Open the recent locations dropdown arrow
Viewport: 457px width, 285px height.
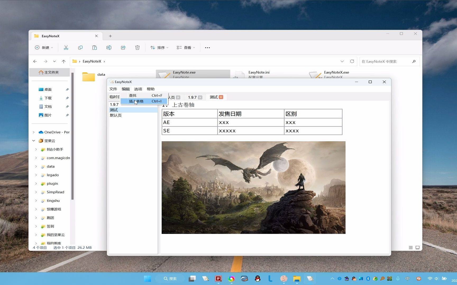[54, 61]
